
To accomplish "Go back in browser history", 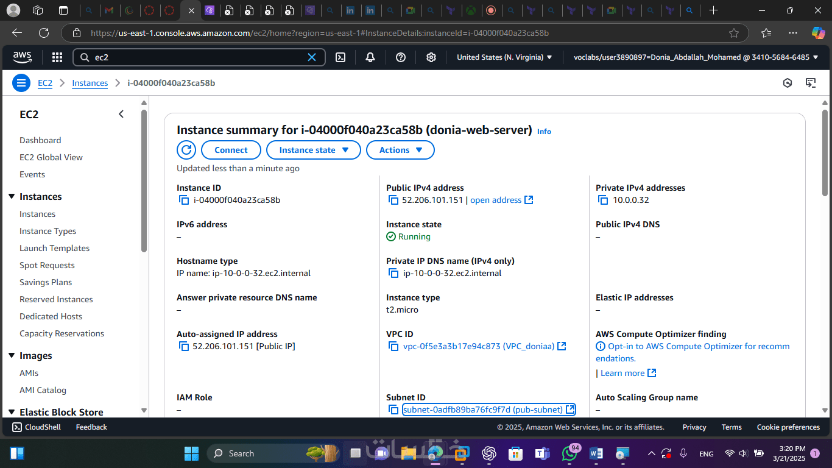I will (x=17, y=33).
